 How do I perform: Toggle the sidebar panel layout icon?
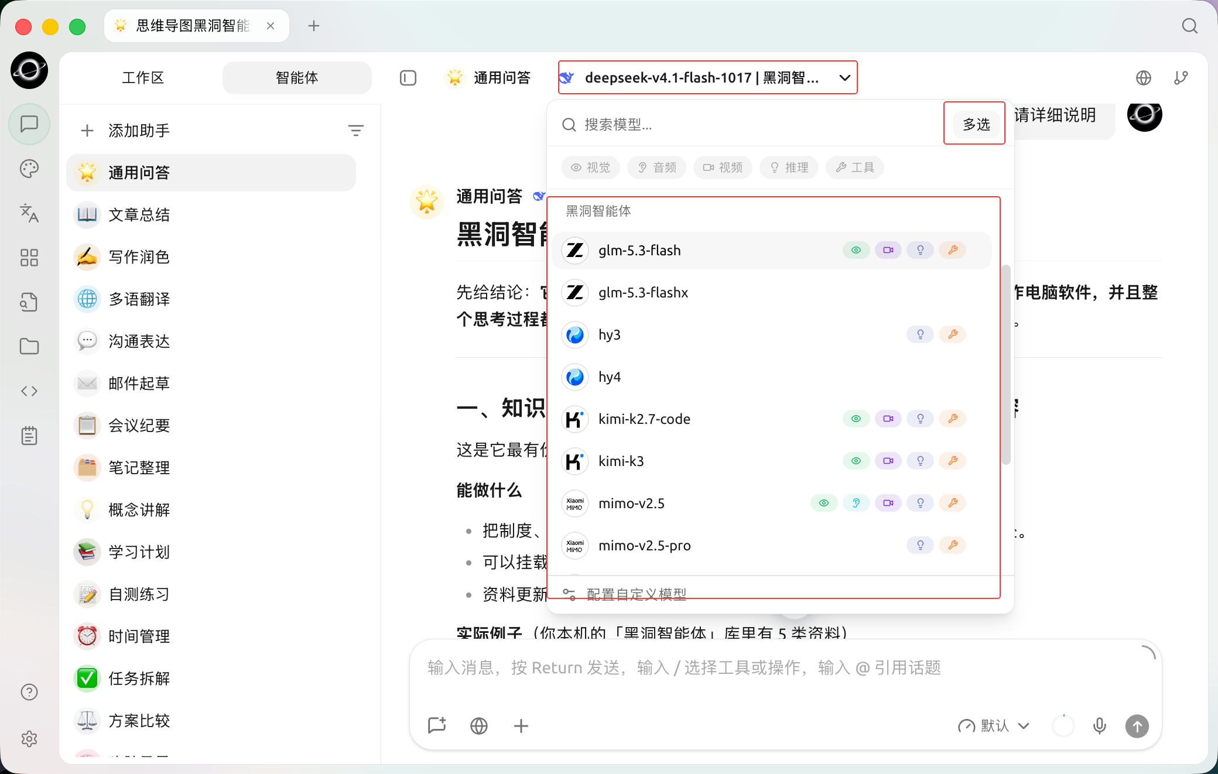click(x=408, y=78)
